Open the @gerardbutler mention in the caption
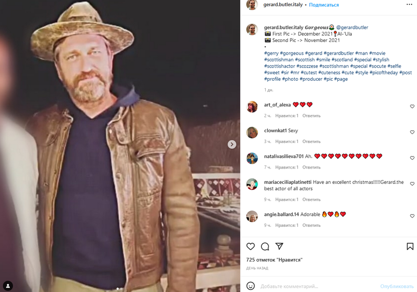Viewport: 417px width, 292px height. coord(352,28)
